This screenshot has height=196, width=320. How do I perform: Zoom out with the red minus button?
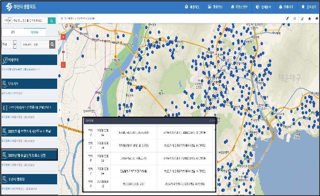(x=63, y=65)
